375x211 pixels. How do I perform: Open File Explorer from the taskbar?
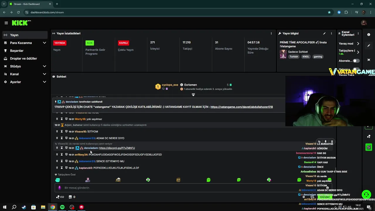coord(43,207)
